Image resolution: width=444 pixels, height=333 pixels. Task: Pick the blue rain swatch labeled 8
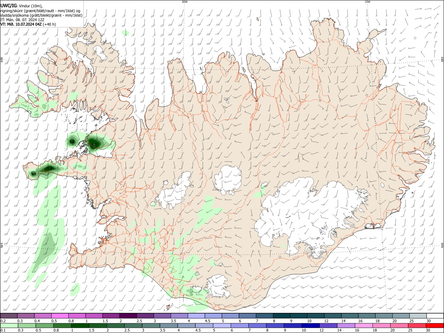tap(275, 325)
